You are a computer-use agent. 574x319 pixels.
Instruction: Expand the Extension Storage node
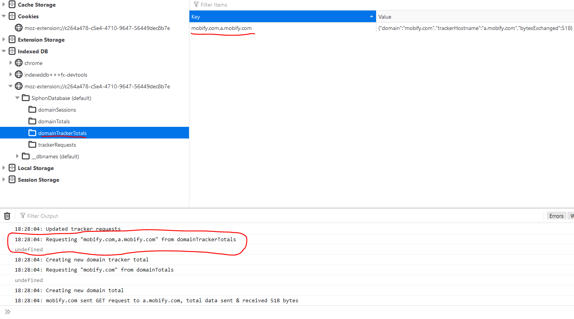[x=4, y=40]
